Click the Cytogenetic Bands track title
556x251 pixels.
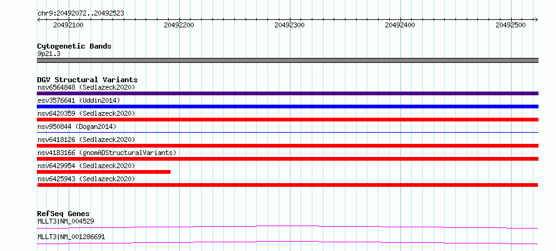(x=74, y=46)
